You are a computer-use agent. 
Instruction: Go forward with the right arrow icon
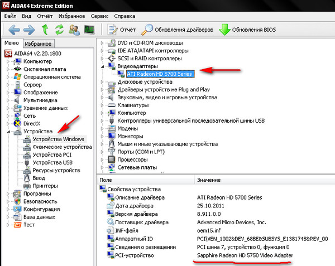(29, 30)
